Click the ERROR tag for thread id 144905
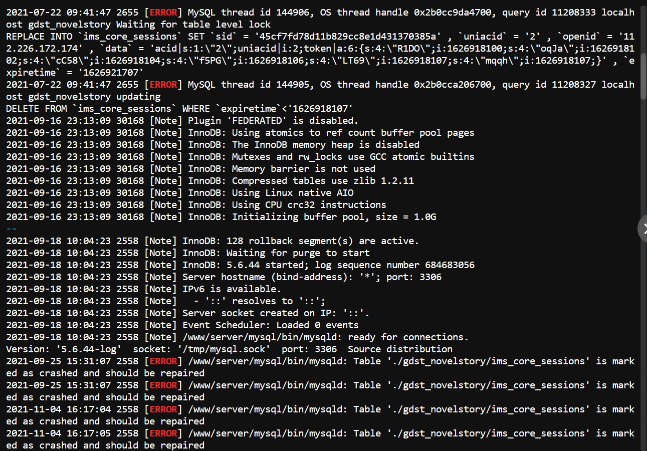Screen dimensions: 647x451 click(163, 85)
